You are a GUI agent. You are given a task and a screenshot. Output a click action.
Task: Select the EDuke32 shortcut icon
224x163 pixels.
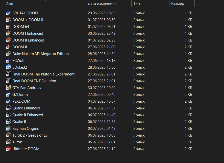coord(8,67)
